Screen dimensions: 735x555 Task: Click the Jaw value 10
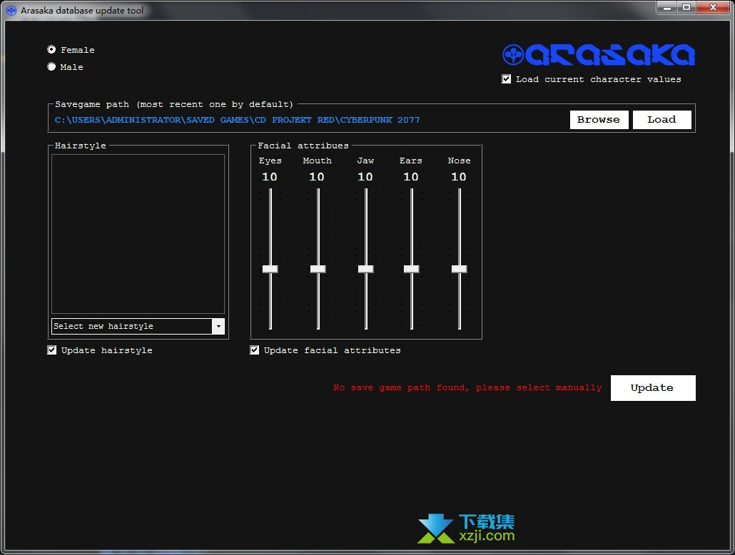click(365, 177)
